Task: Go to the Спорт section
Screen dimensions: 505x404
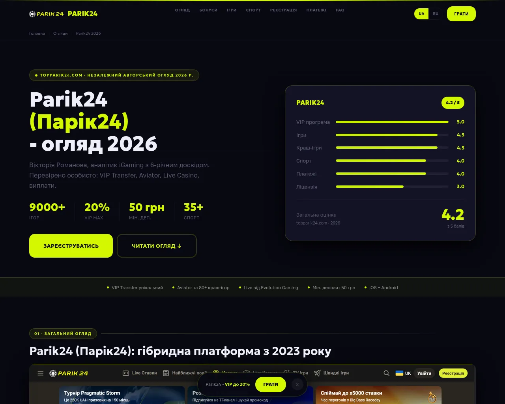Action: [x=253, y=10]
